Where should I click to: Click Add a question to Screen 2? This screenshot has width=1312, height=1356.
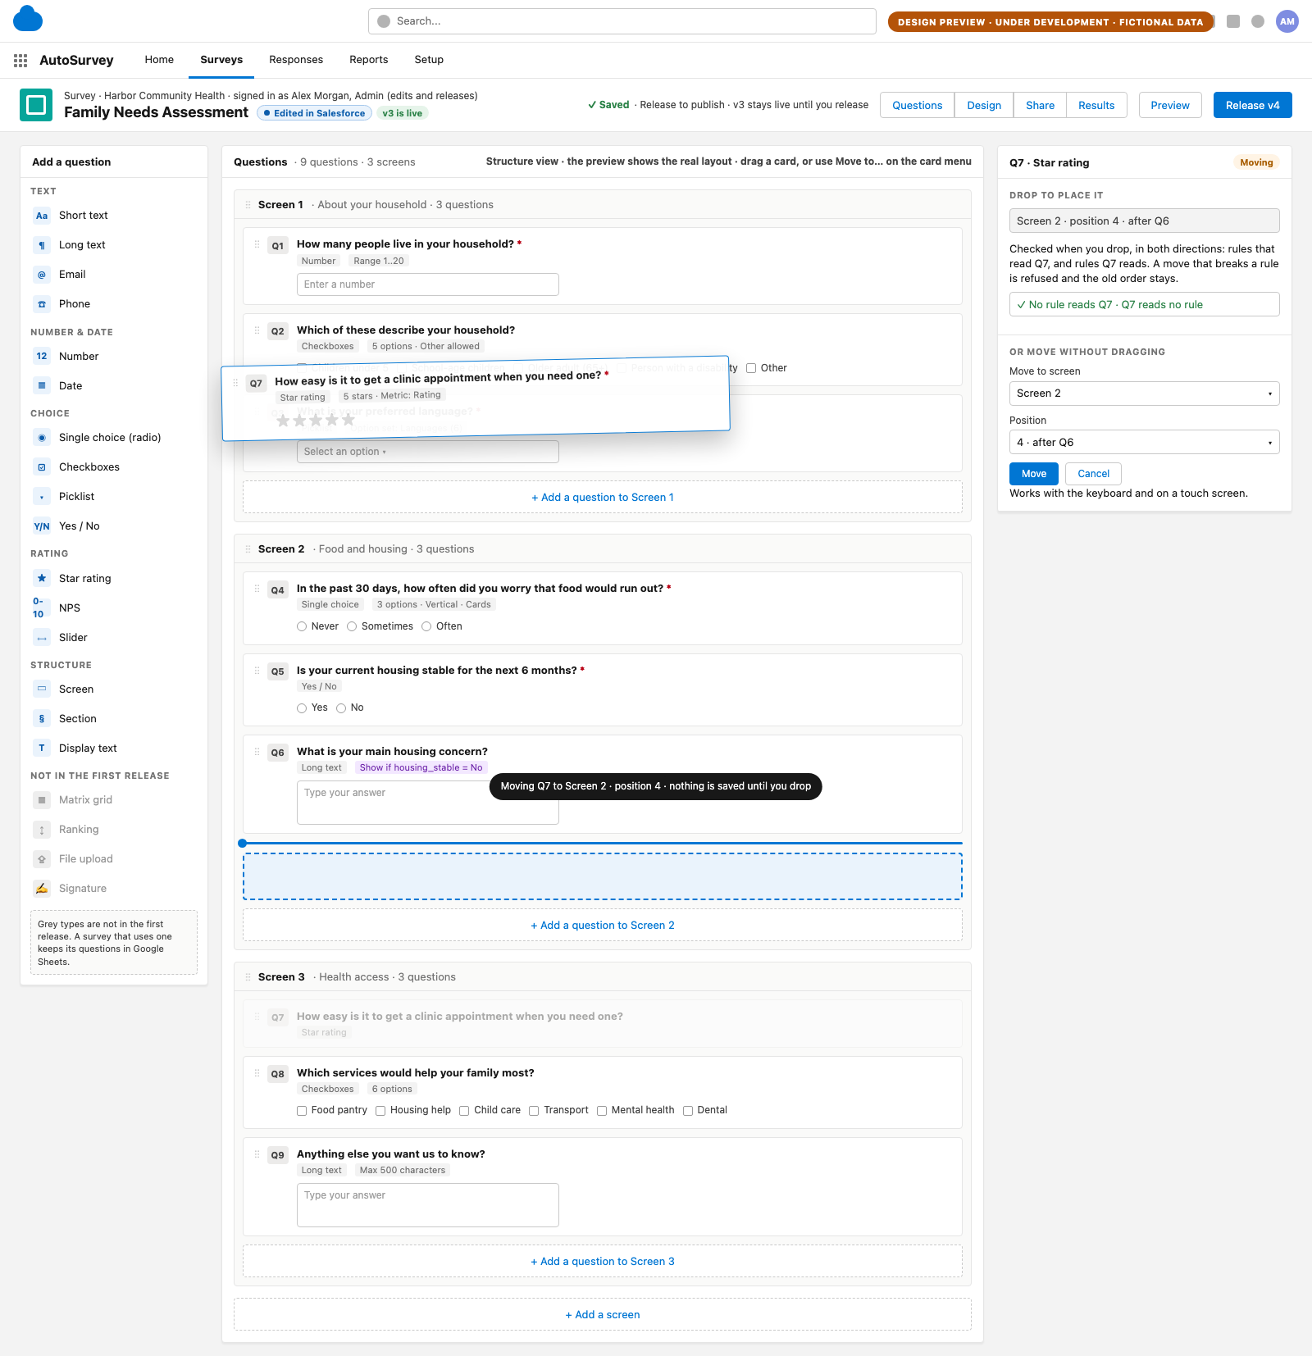tap(603, 926)
